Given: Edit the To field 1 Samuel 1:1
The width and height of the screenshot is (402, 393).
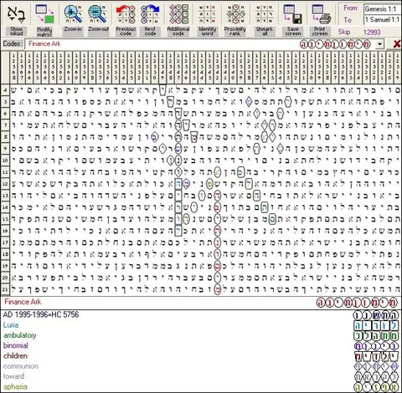Looking at the screenshot, I should (x=383, y=20).
